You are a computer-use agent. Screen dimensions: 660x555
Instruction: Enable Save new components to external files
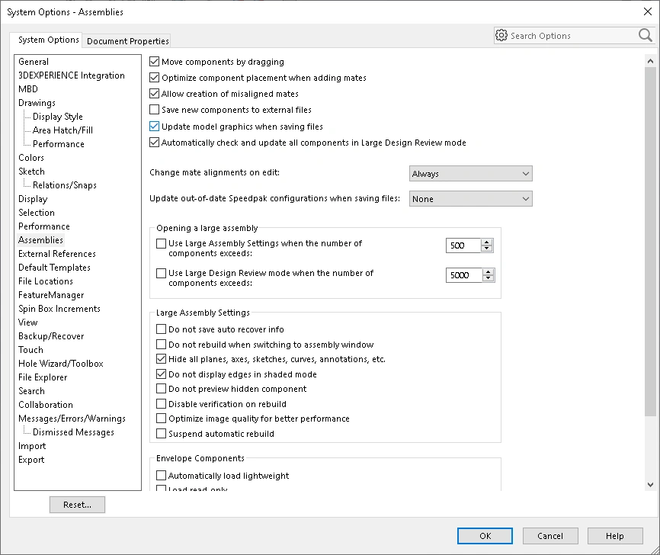(155, 110)
